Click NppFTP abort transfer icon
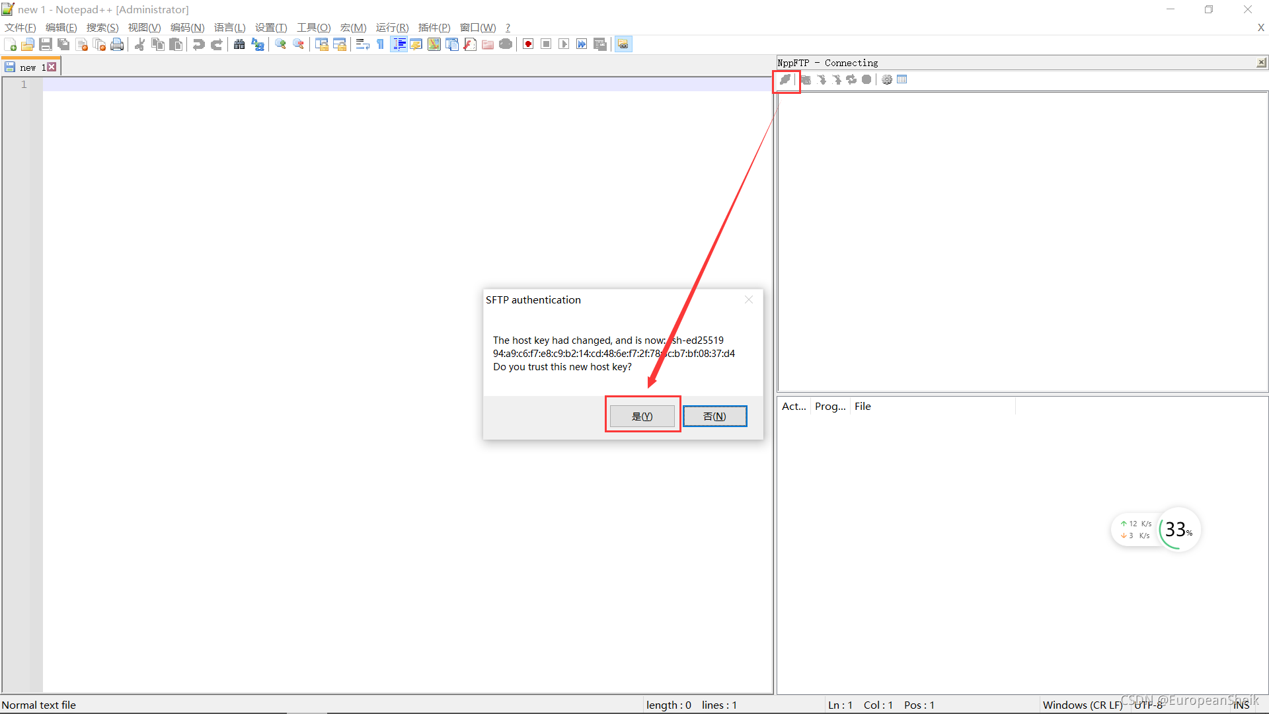The height and width of the screenshot is (714, 1269). 866,79
